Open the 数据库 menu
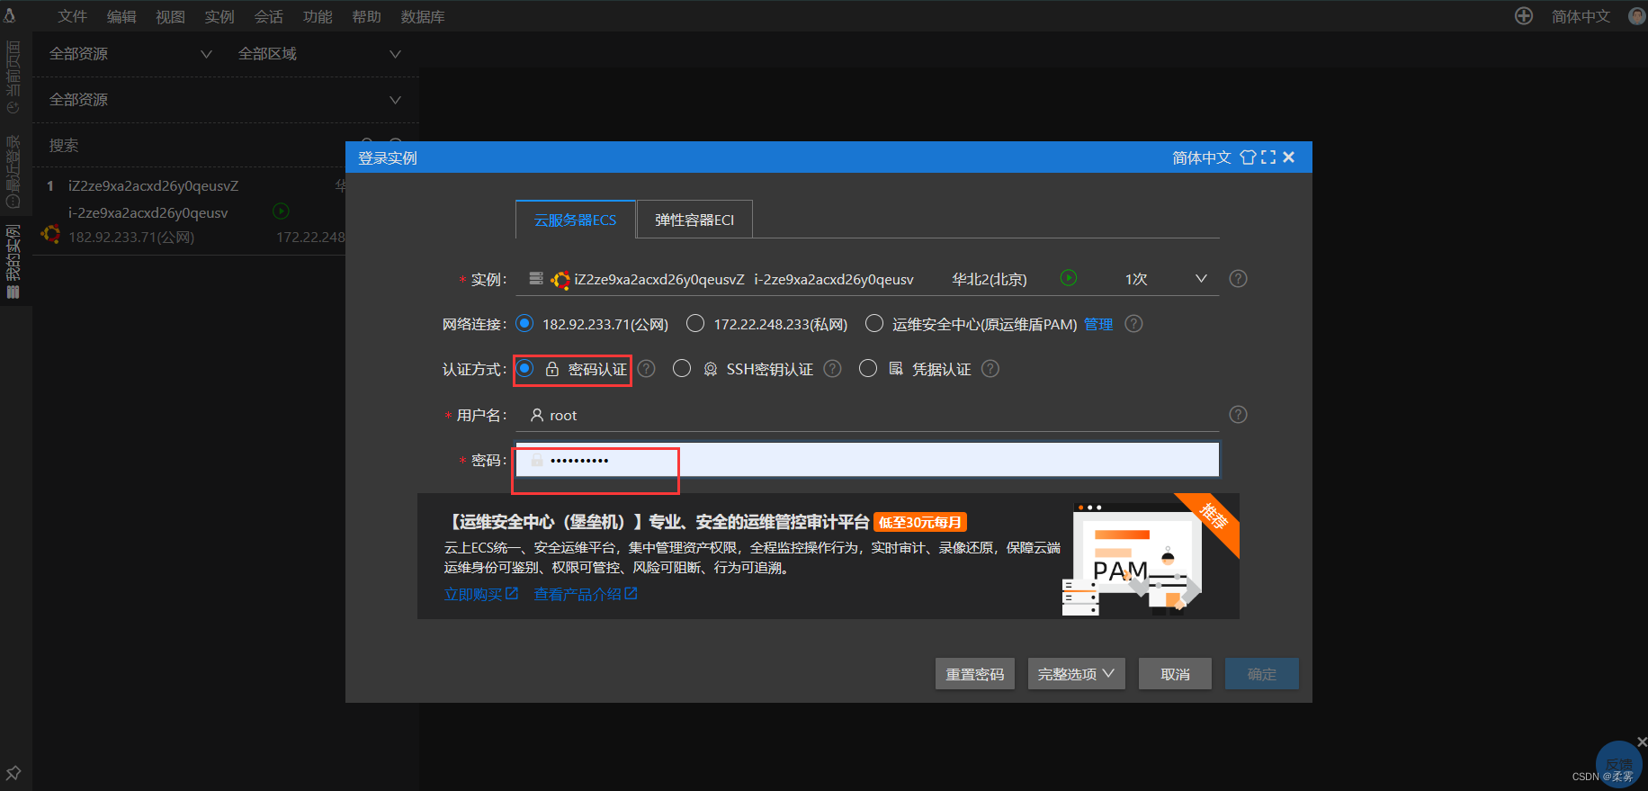 click(423, 16)
